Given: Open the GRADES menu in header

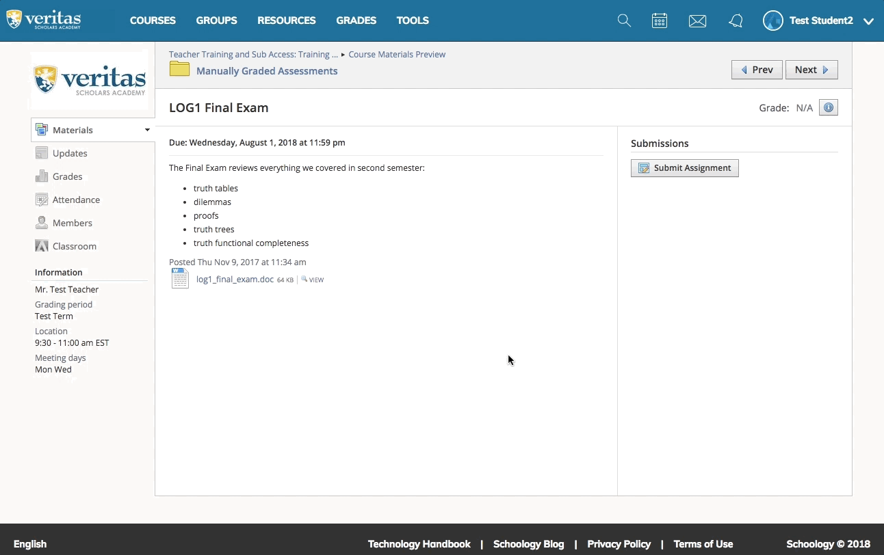Looking at the screenshot, I should tap(356, 21).
